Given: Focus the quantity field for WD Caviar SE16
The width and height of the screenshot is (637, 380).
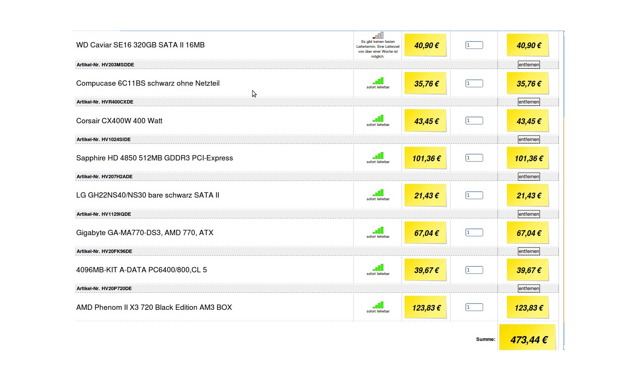Looking at the screenshot, I should (x=474, y=45).
